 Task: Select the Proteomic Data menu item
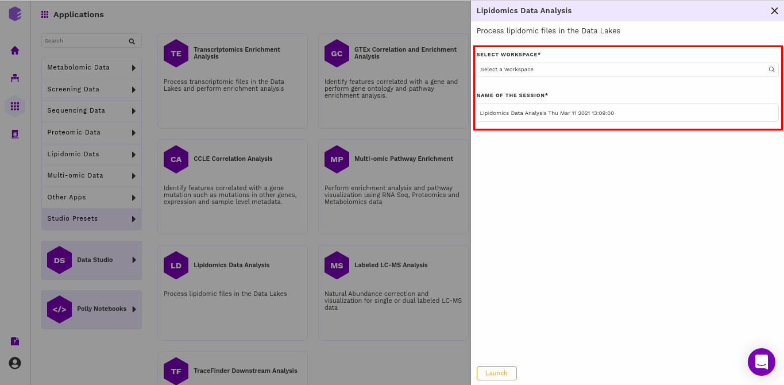[91, 133]
